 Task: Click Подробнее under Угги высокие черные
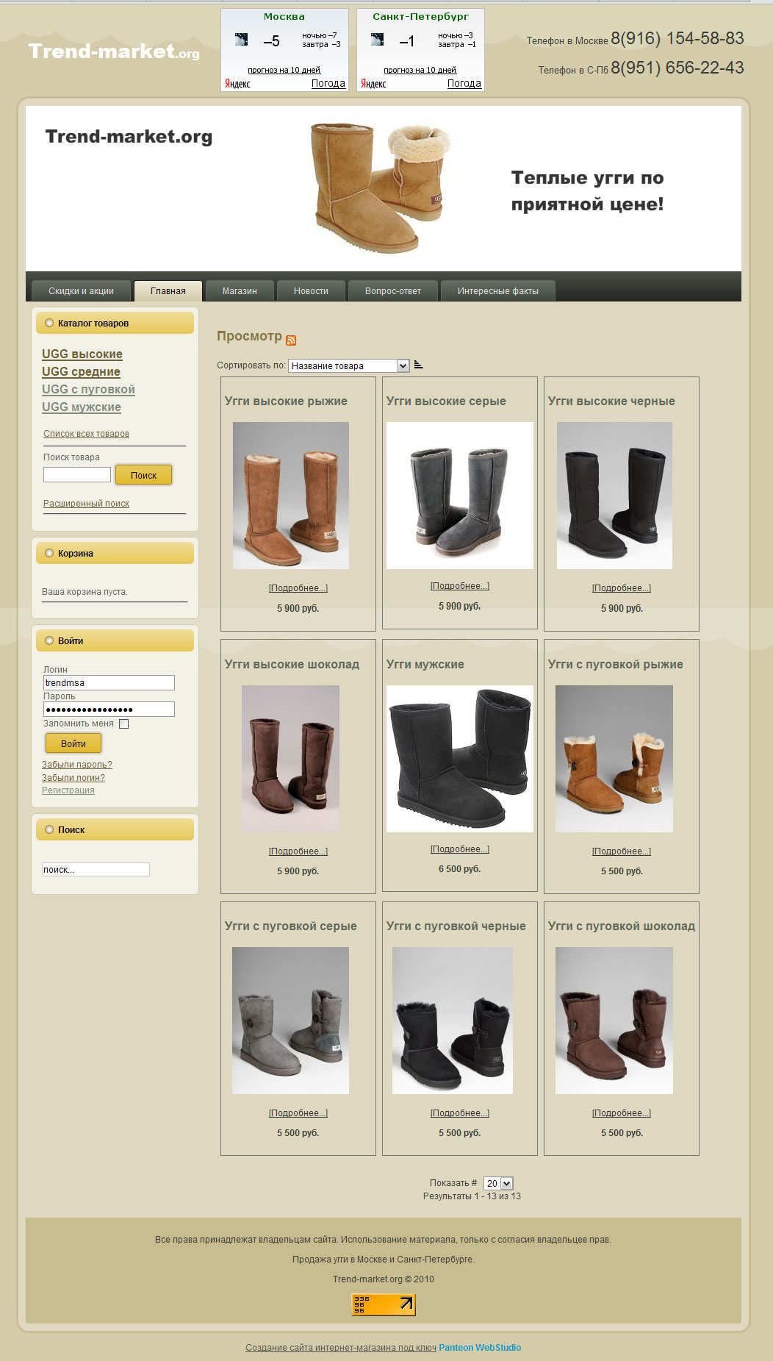[622, 588]
